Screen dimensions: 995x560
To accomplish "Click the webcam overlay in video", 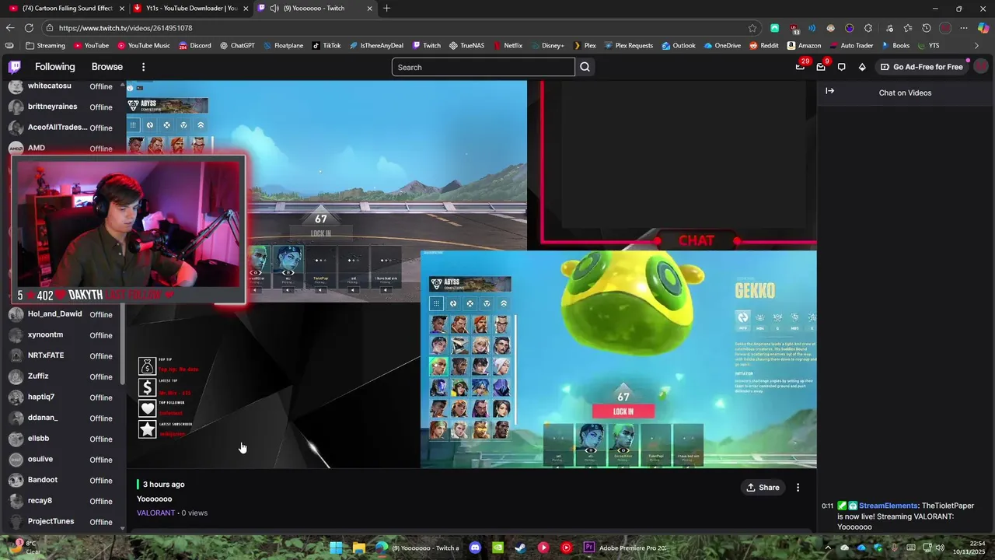I will tap(129, 230).
